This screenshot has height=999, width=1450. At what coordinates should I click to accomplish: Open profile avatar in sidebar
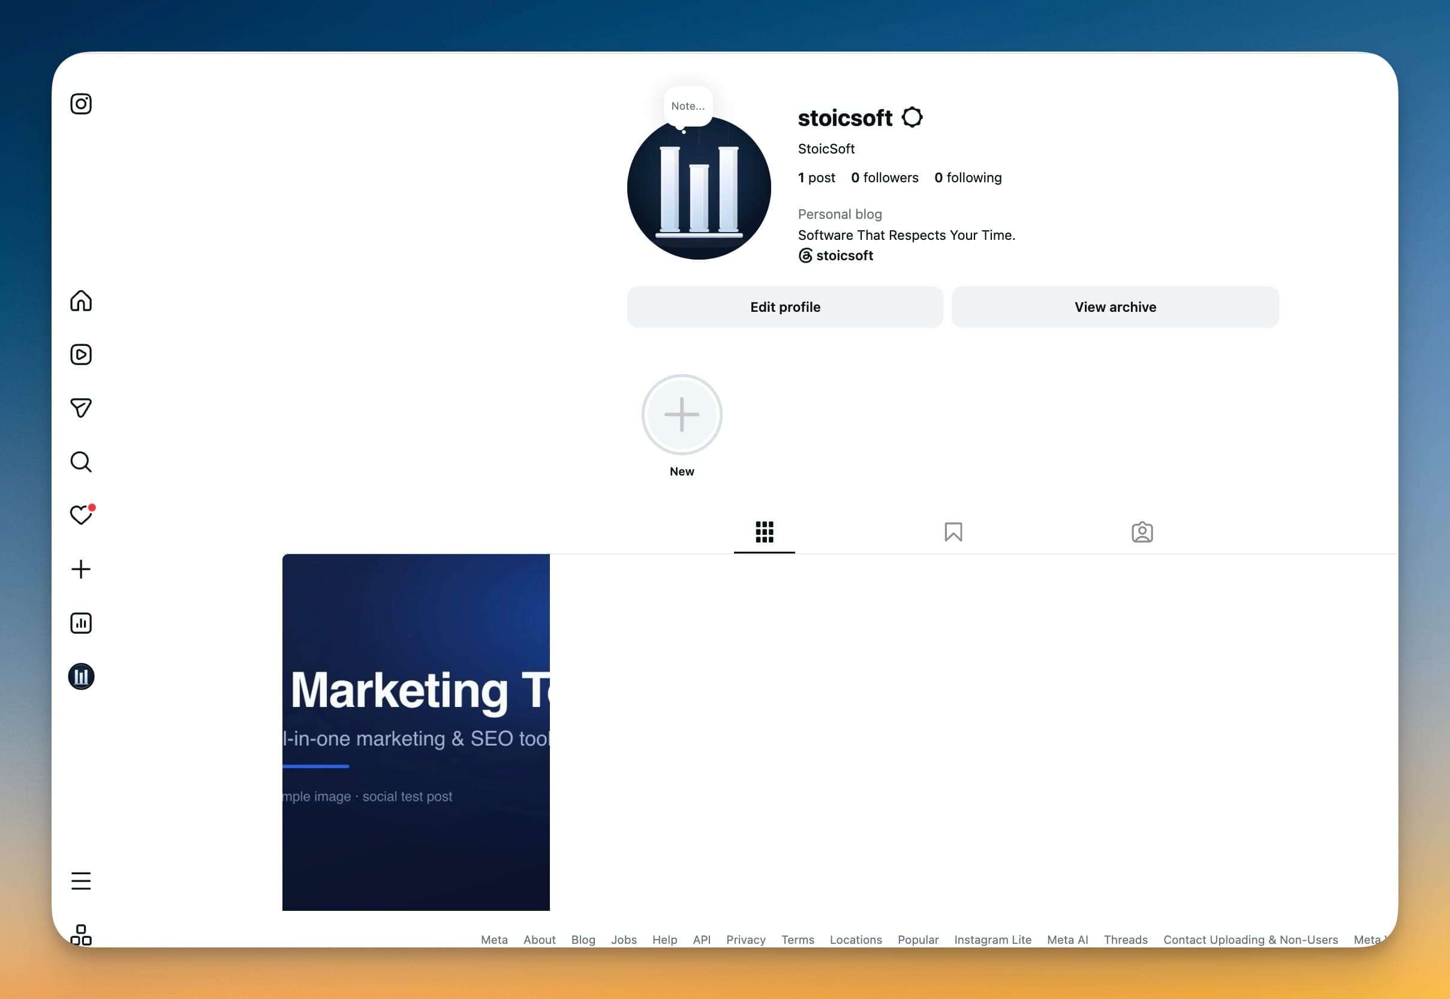(81, 676)
